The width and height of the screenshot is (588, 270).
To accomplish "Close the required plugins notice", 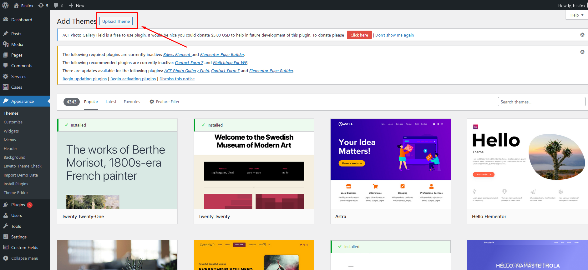I will pyautogui.click(x=582, y=52).
